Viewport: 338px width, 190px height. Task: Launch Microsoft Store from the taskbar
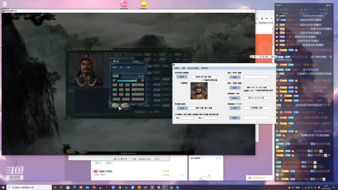pos(68,187)
